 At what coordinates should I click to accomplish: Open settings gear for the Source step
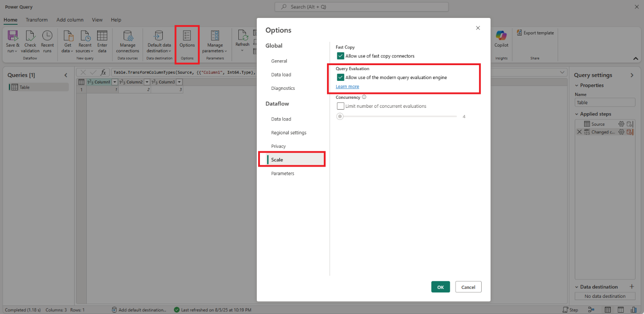(621, 124)
